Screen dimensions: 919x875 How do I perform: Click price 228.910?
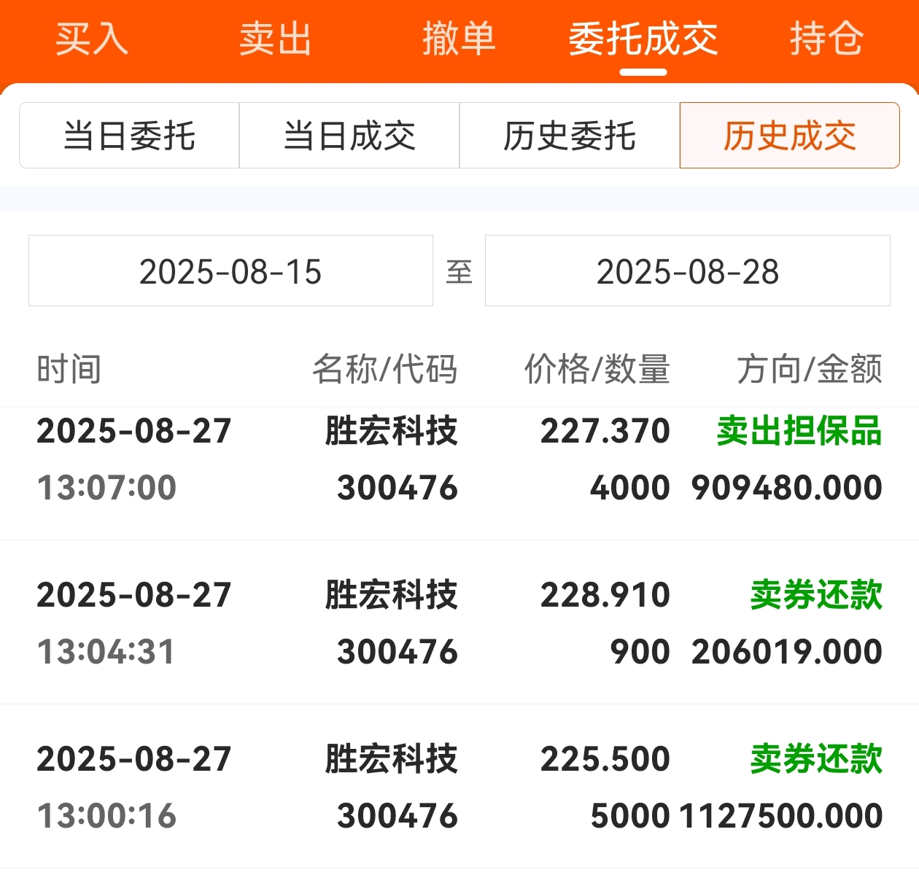pos(605,595)
